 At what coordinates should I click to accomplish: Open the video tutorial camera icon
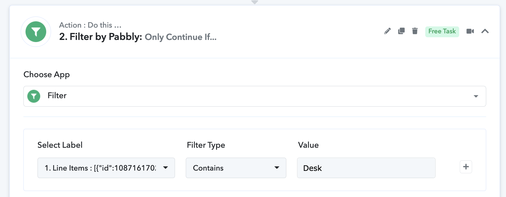470,31
